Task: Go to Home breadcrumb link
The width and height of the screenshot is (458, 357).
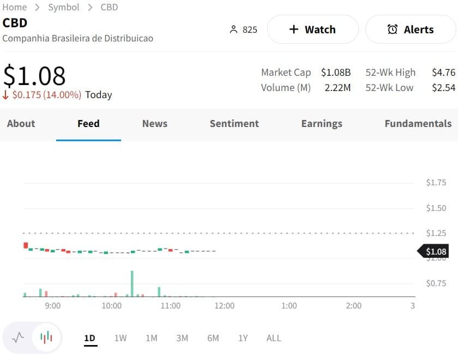Action: point(15,7)
